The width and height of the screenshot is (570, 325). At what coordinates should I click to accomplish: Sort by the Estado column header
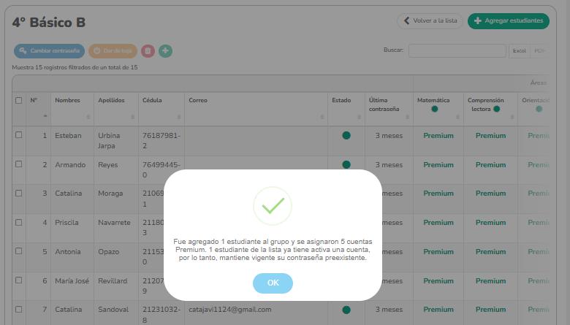tap(342, 100)
